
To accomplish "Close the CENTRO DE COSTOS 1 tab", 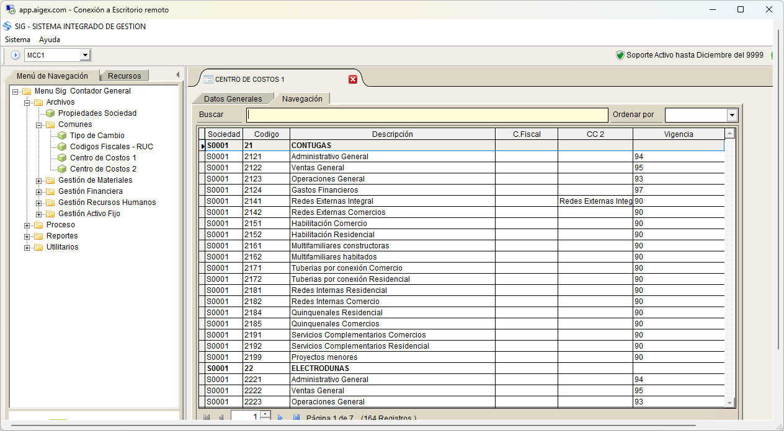I will (x=353, y=79).
